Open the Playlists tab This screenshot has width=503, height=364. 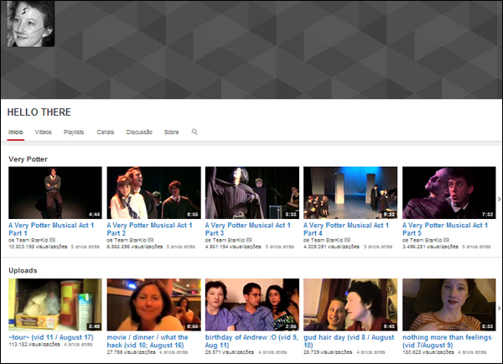[74, 132]
